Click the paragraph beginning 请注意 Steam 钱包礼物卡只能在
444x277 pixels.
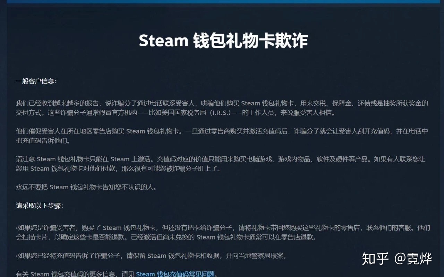(x=221, y=164)
